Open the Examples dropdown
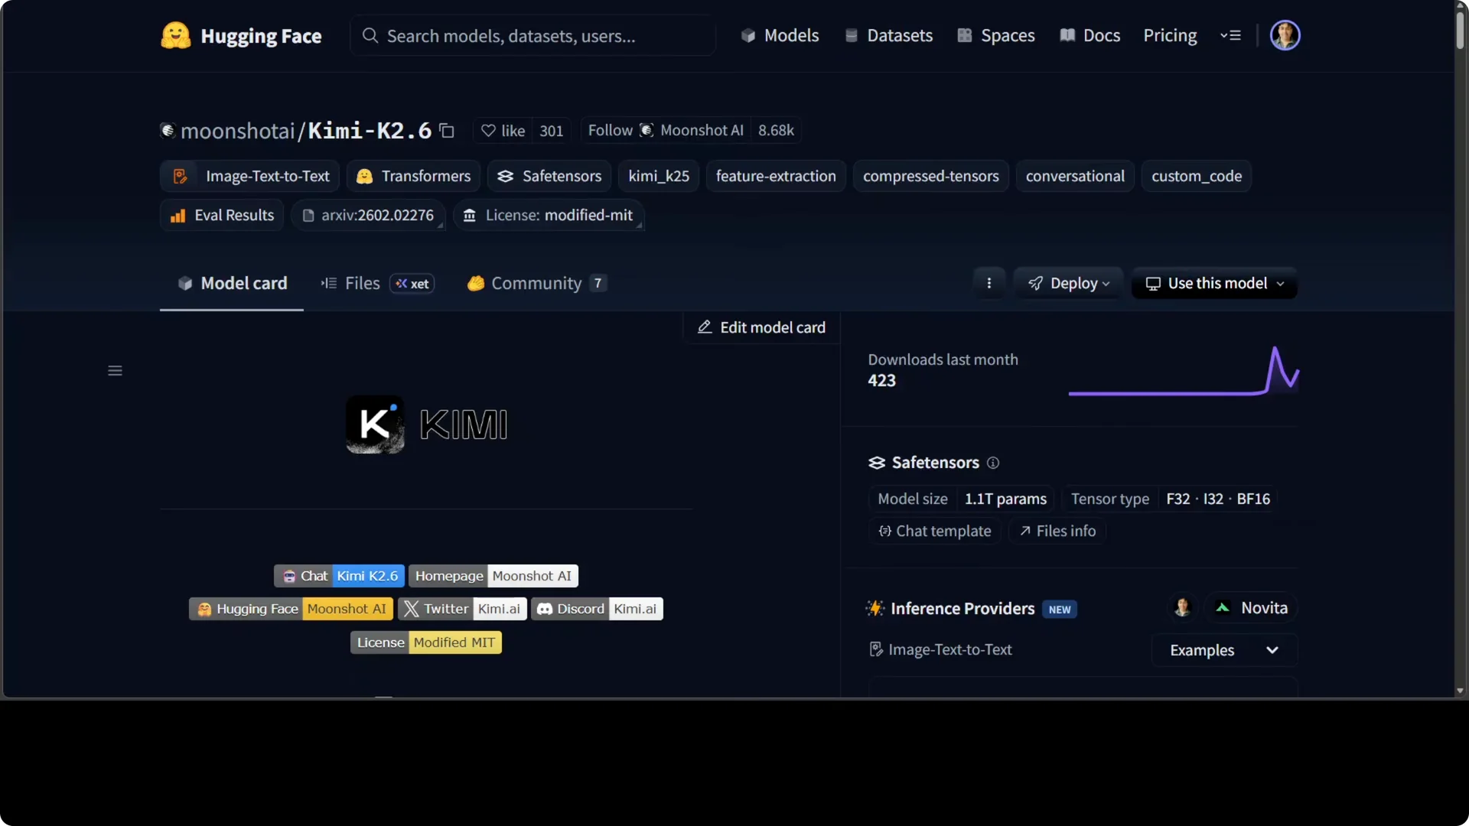The height and width of the screenshot is (826, 1469). tap(1224, 650)
